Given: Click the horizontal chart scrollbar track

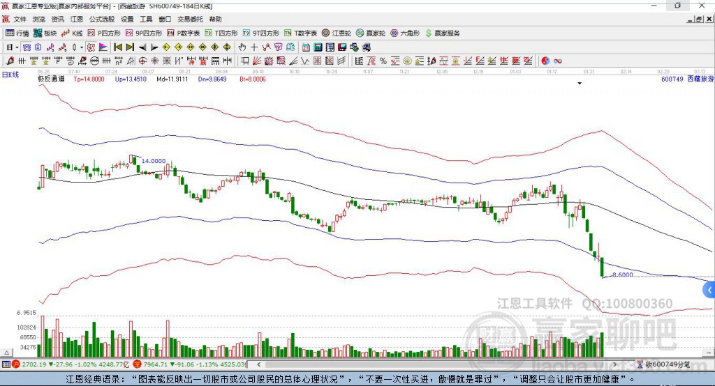Looking at the screenshot, I should coord(436,364).
